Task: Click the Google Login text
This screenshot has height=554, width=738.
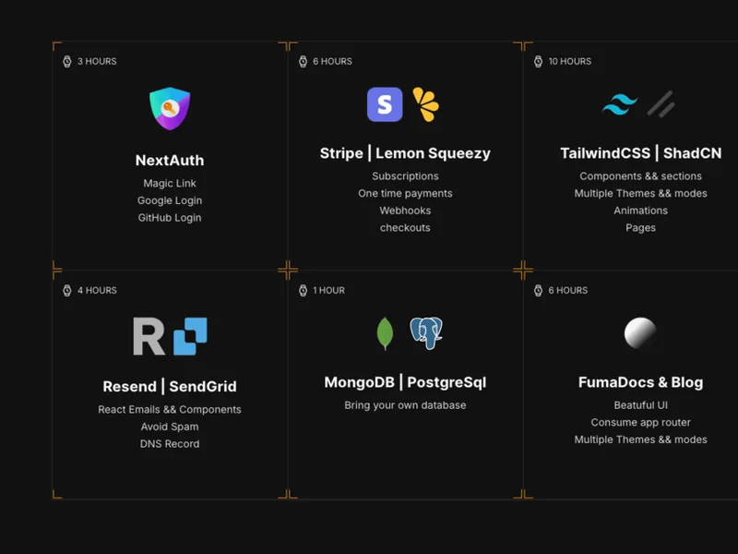Action: pyautogui.click(x=170, y=200)
